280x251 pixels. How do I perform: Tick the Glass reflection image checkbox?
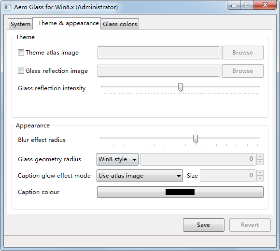click(x=21, y=70)
